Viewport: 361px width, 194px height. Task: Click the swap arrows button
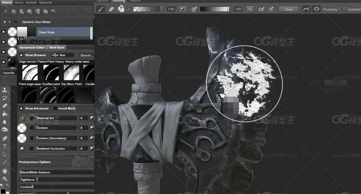pyautogui.click(x=250, y=9)
